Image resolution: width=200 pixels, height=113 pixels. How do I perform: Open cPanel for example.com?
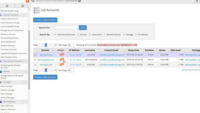click(62, 64)
